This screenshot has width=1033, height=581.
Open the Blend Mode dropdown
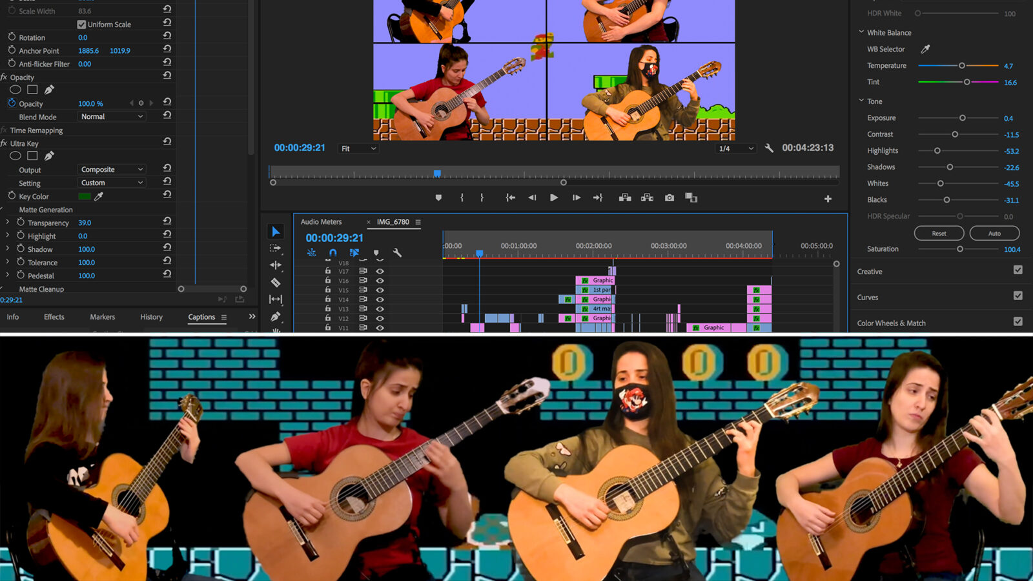[112, 117]
